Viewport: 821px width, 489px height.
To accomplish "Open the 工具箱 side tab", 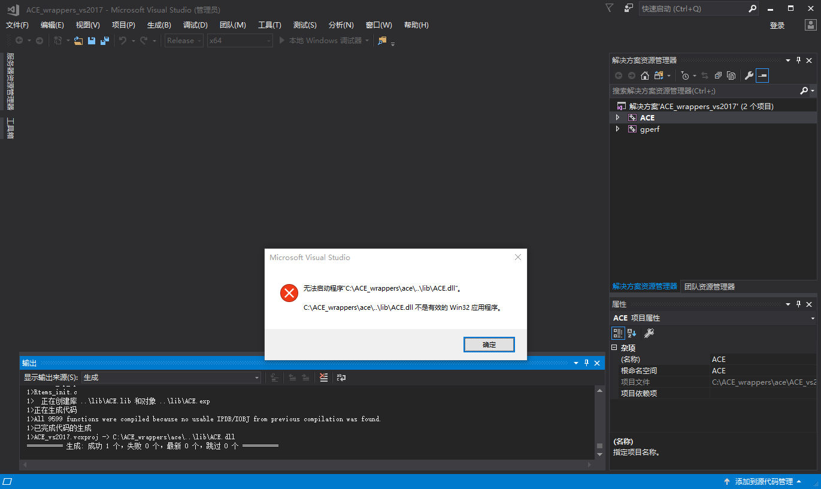I will 10,128.
